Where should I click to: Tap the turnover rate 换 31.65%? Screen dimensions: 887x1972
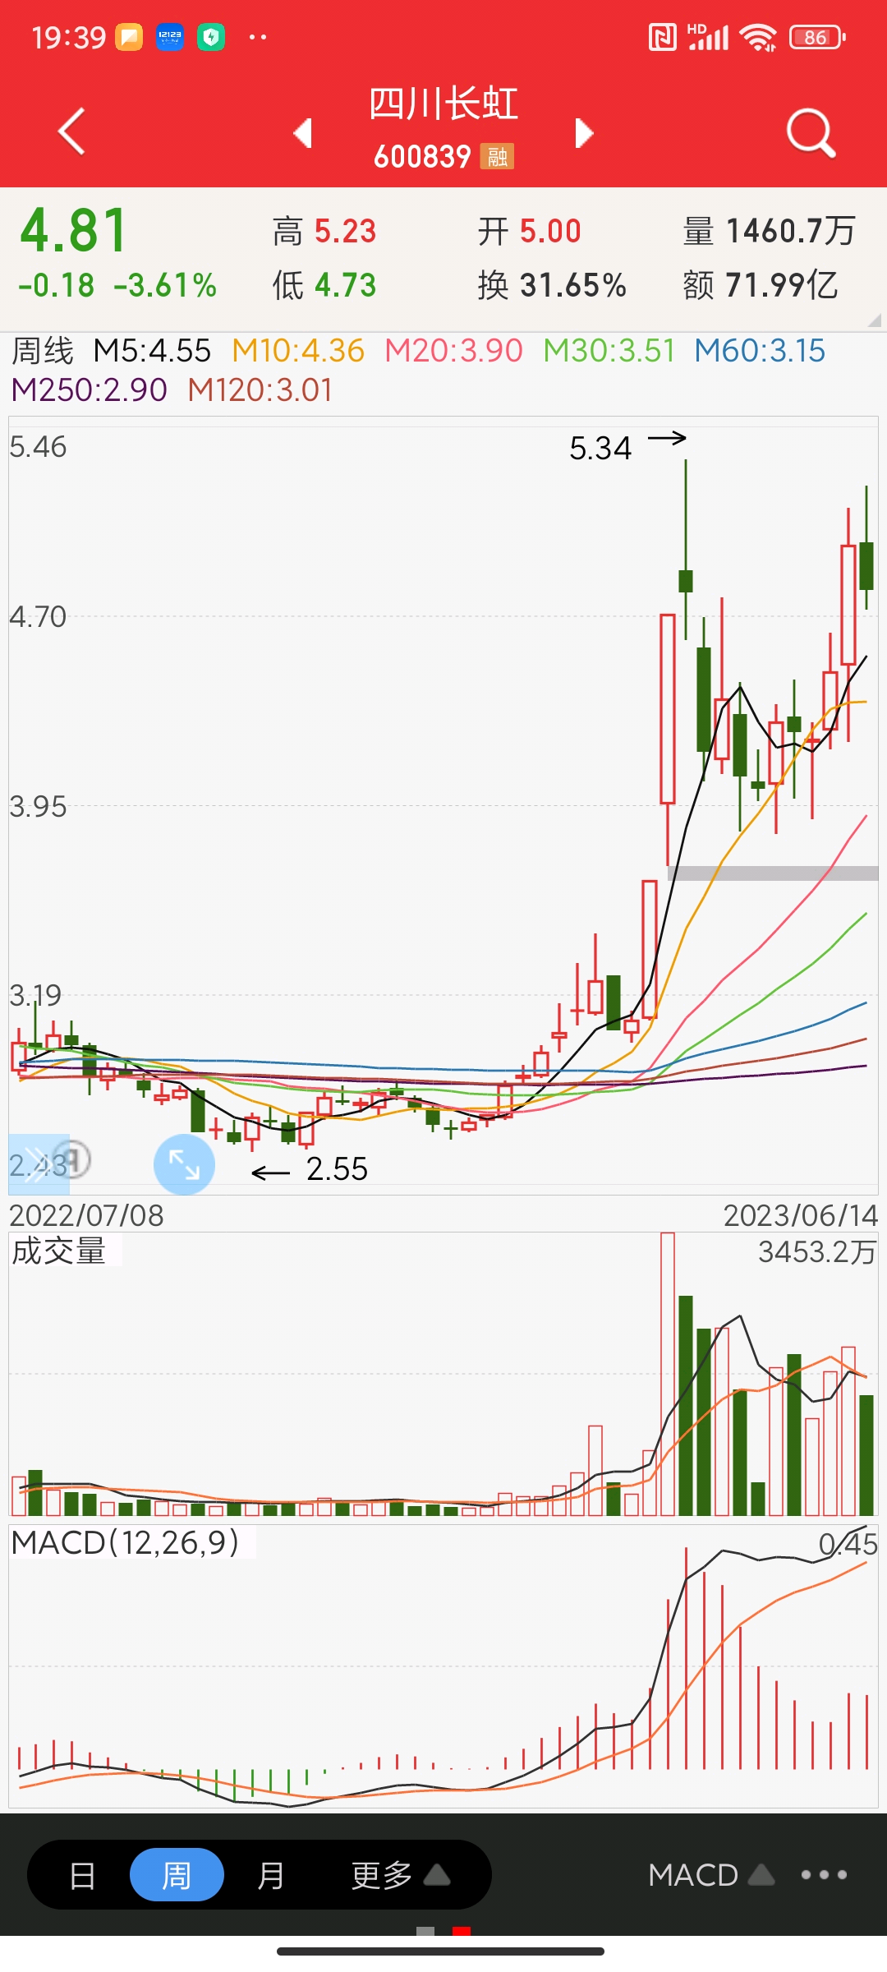coord(552,285)
